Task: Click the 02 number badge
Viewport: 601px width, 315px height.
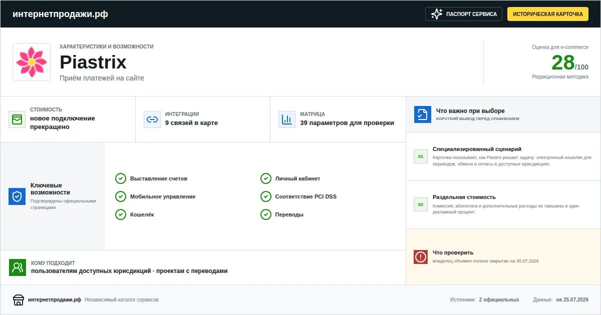Action: (x=421, y=204)
